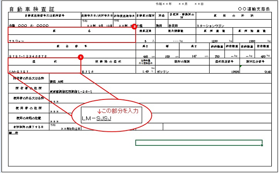Select the empty green-outlined cell in the remarks area
Screen dimensions: 279x173
pyautogui.click(x=199, y=143)
